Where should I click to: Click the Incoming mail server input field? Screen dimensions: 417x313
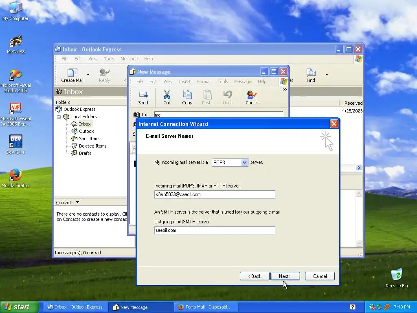[215, 194]
